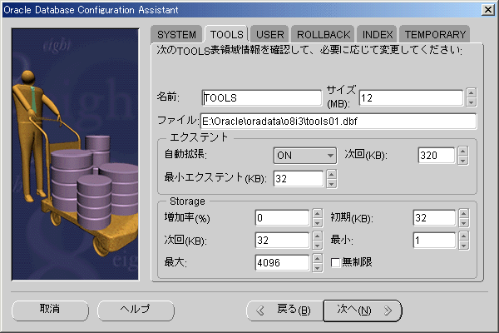499x333 pixels.
Task: Click the ファイル path input field
Action: [x=338, y=122]
